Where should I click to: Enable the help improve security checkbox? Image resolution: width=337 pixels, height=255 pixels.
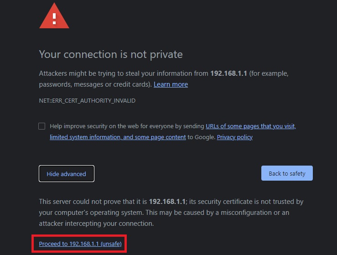point(42,126)
